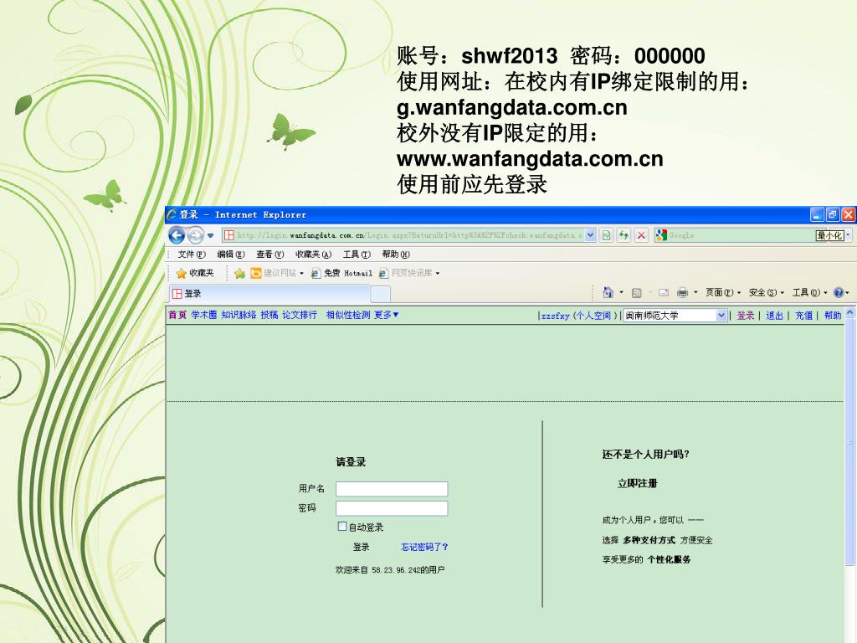Open the 学术圈 navigation link
Viewport: 857px width, 643px height.
[x=204, y=315]
